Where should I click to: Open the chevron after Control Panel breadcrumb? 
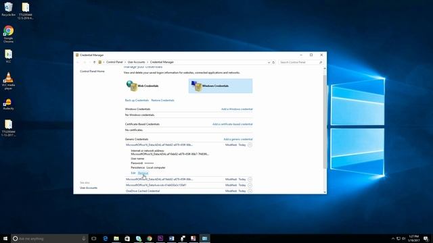125,62
